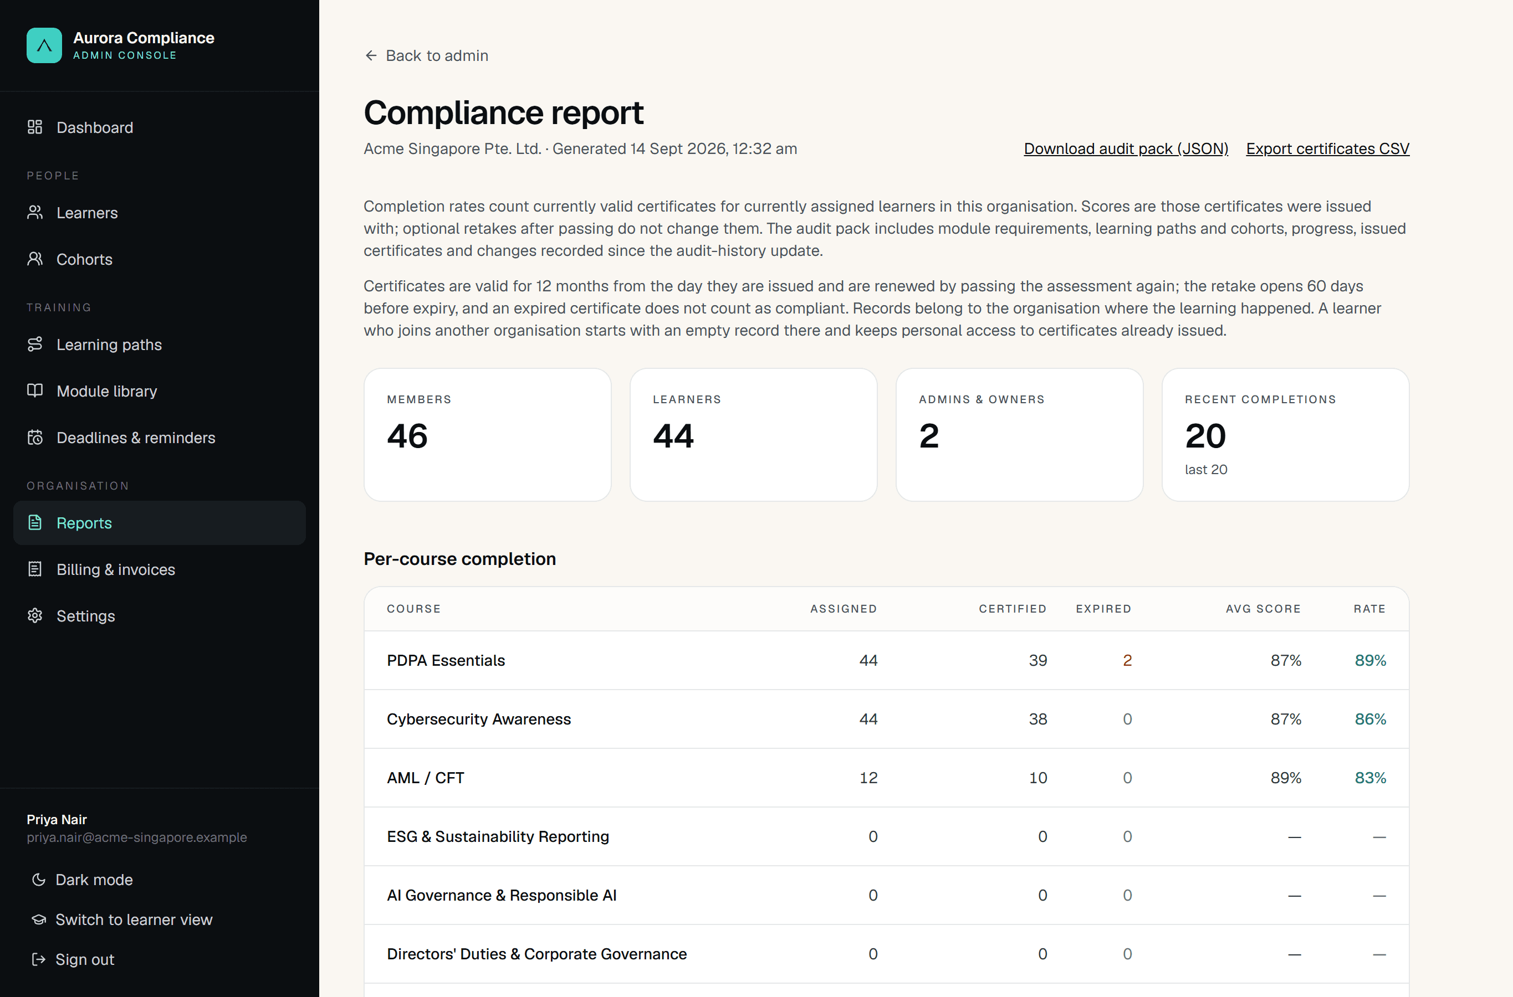Click the expired count 2 for PDPA Essentials

click(1127, 660)
